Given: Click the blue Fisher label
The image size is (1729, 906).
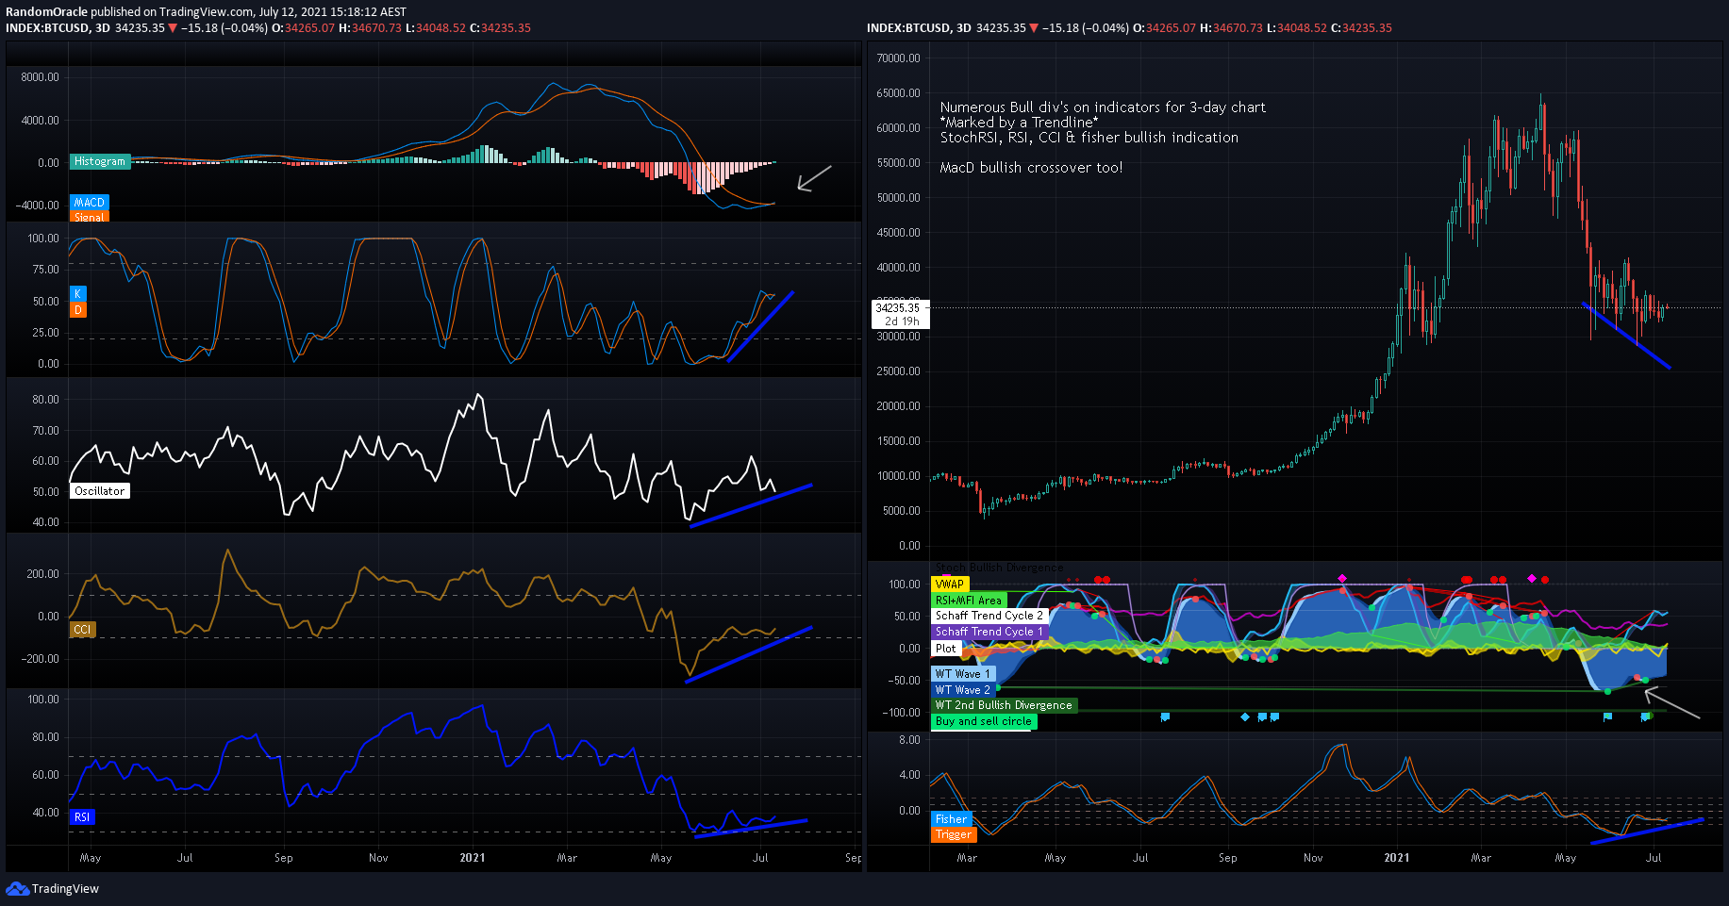Looking at the screenshot, I should 952,818.
